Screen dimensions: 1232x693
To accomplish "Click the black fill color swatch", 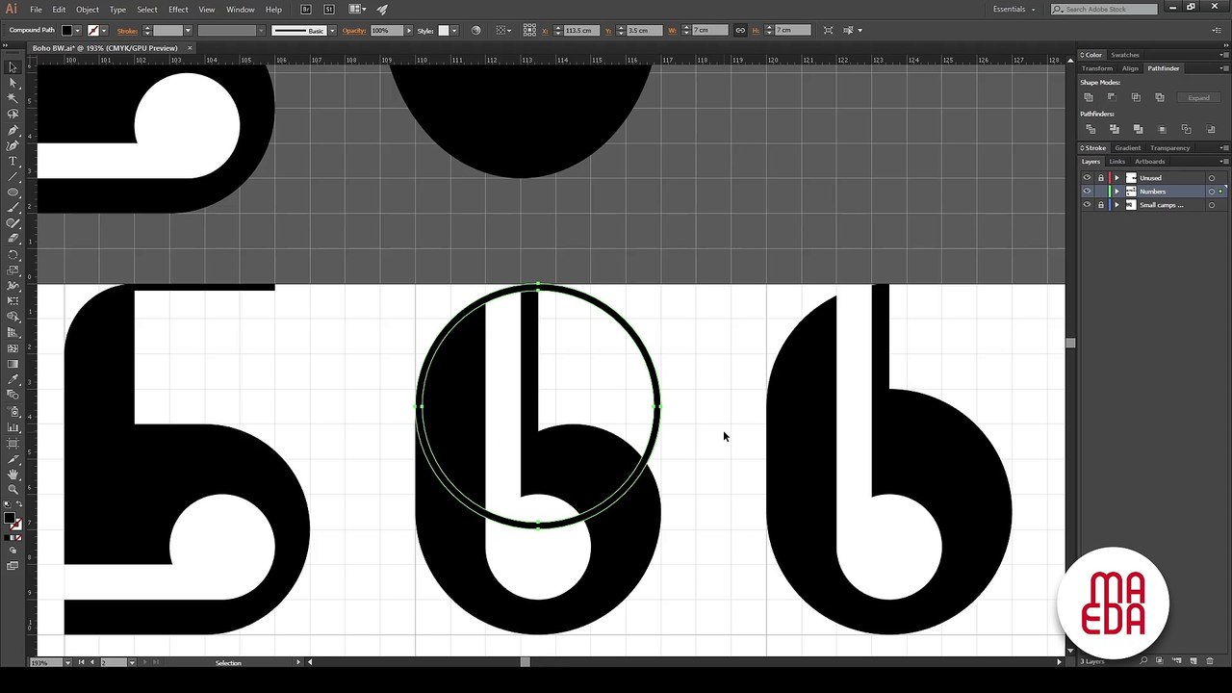I will [x=67, y=31].
